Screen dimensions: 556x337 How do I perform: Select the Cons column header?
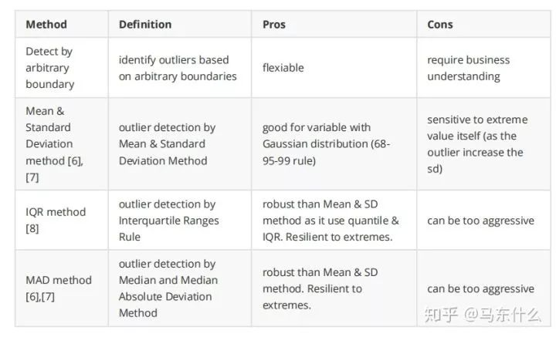point(442,24)
